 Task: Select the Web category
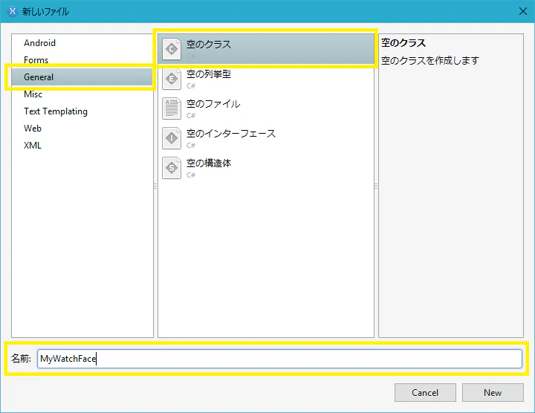click(33, 129)
